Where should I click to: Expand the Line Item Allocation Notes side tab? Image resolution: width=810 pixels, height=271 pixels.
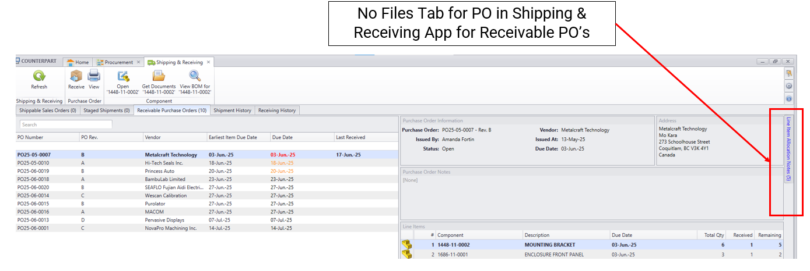pyautogui.click(x=788, y=149)
